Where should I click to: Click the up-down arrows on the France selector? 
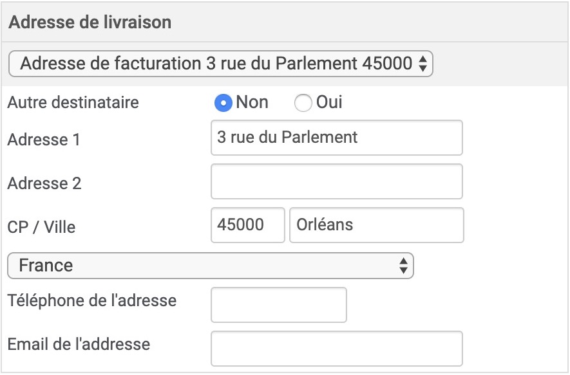point(403,266)
